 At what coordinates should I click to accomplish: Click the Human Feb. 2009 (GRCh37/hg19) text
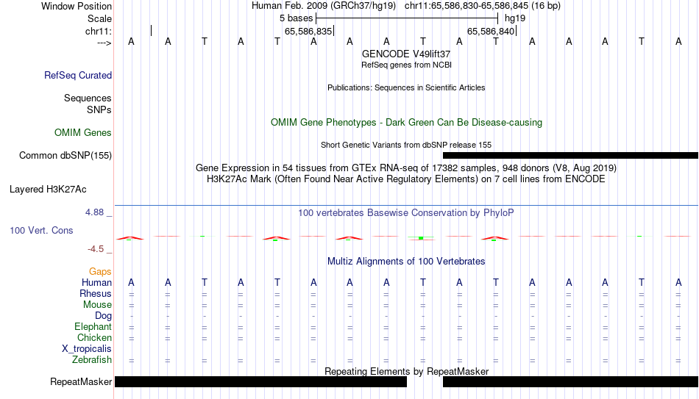pos(324,6)
